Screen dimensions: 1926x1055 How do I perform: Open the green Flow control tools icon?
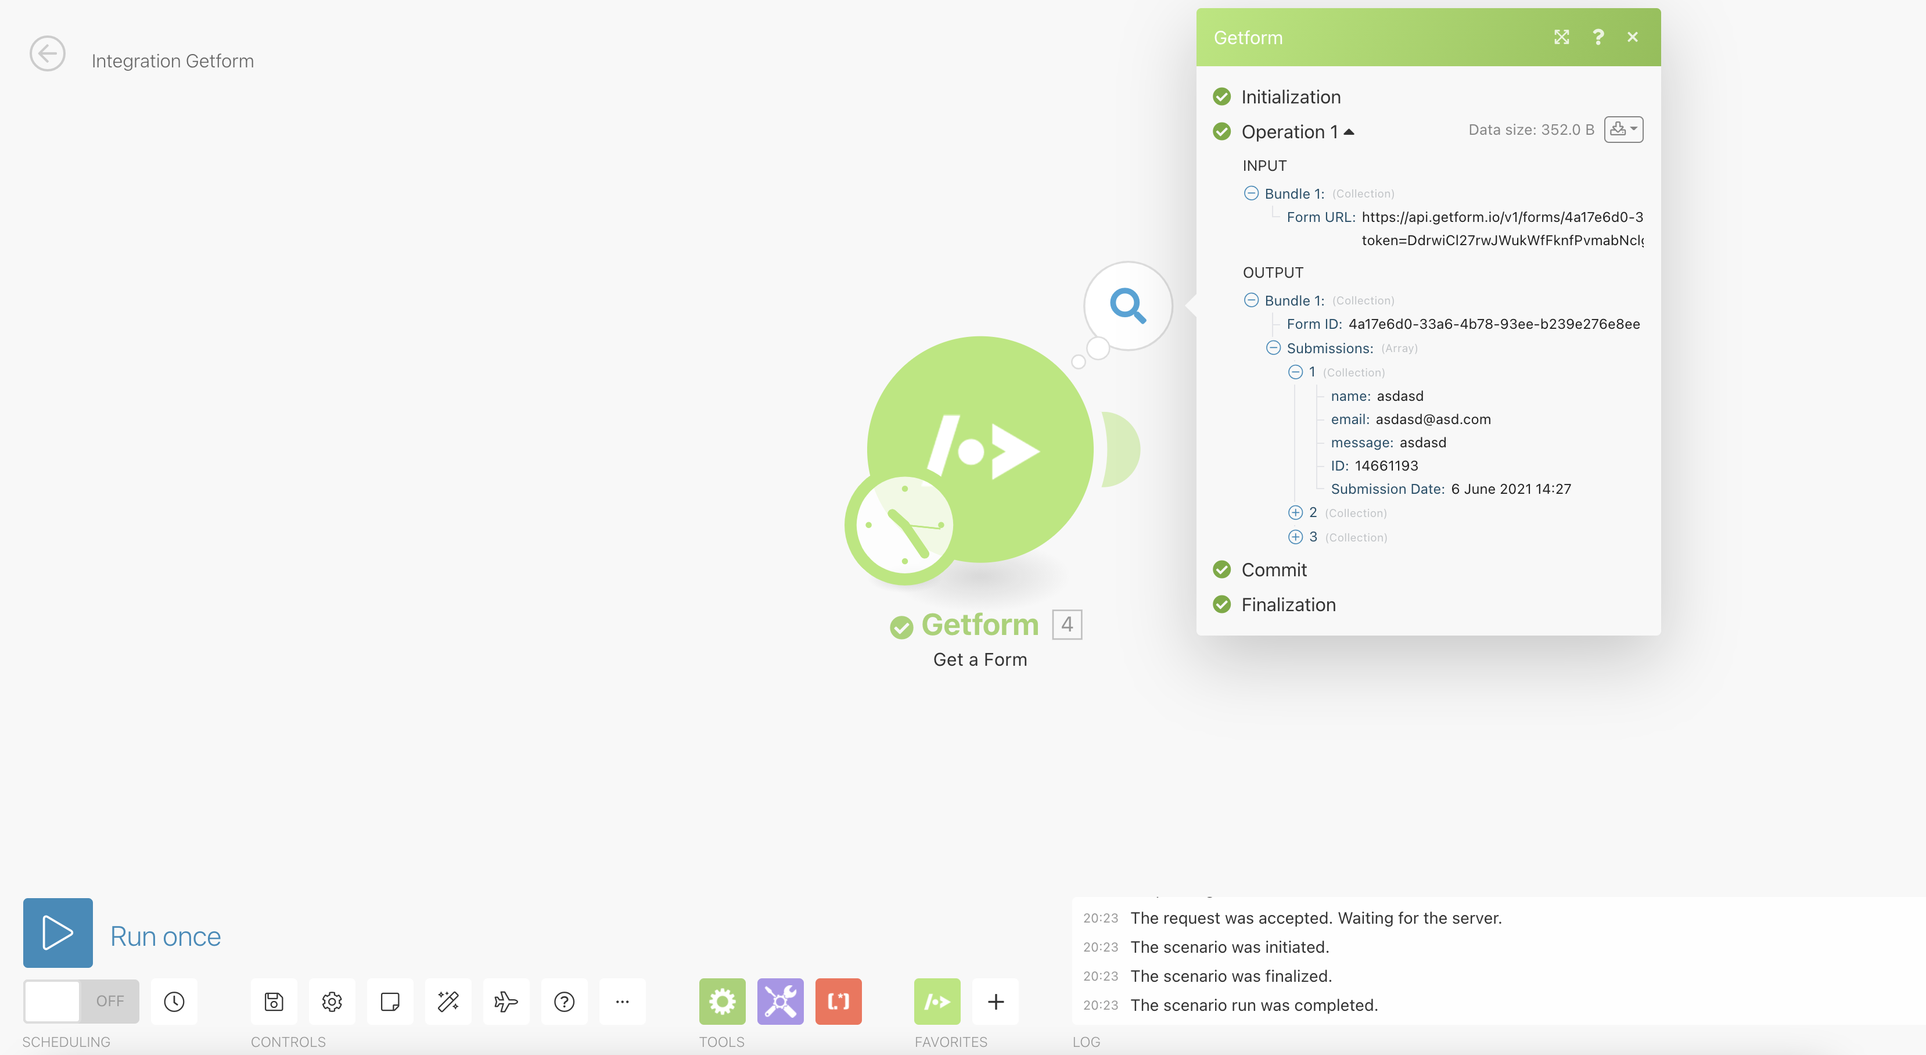coord(723,1001)
